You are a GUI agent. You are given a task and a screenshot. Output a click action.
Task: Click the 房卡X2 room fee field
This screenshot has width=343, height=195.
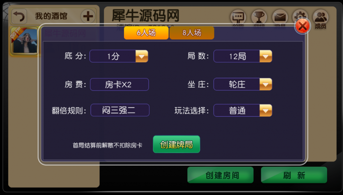(x=120, y=84)
